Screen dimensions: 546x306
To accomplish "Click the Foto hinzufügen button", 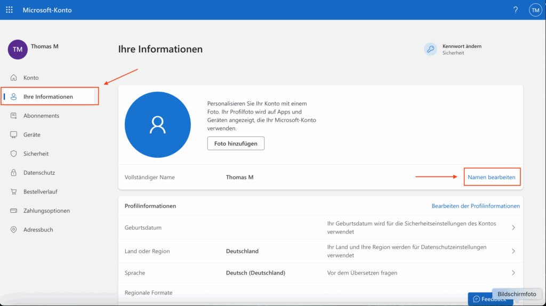I will [x=236, y=143].
